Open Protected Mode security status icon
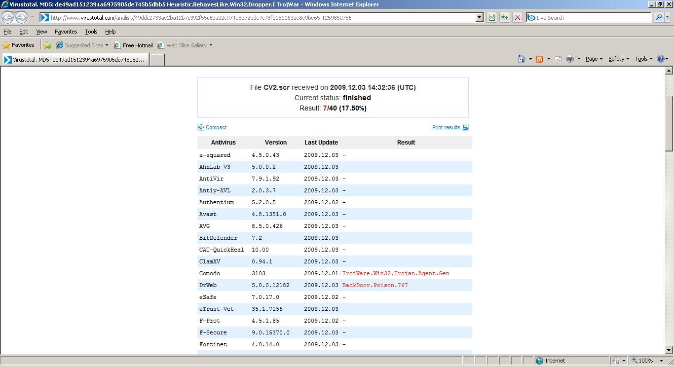674x367 pixels. click(x=616, y=361)
